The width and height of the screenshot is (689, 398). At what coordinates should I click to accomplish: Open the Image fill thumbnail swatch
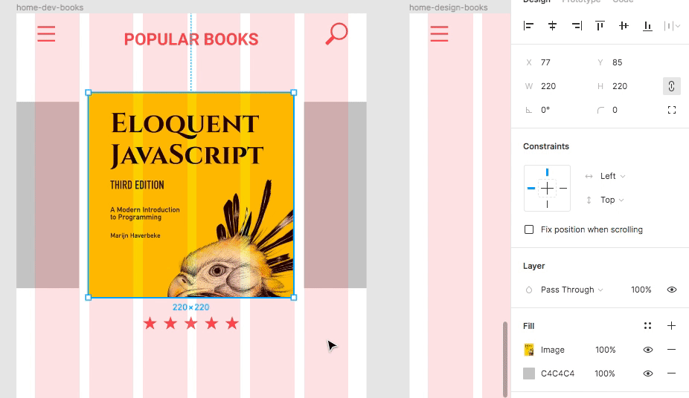[x=529, y=350]
